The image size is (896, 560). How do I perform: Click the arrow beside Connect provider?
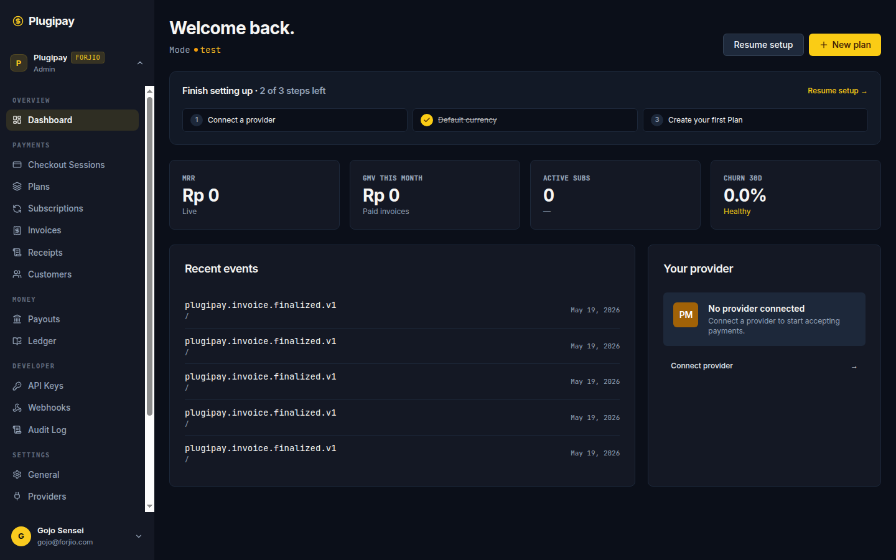tap(854, 366)
